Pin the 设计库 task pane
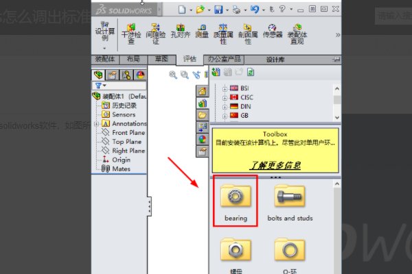The height and width of the screenshot is (274, 412). pos(336,60)
